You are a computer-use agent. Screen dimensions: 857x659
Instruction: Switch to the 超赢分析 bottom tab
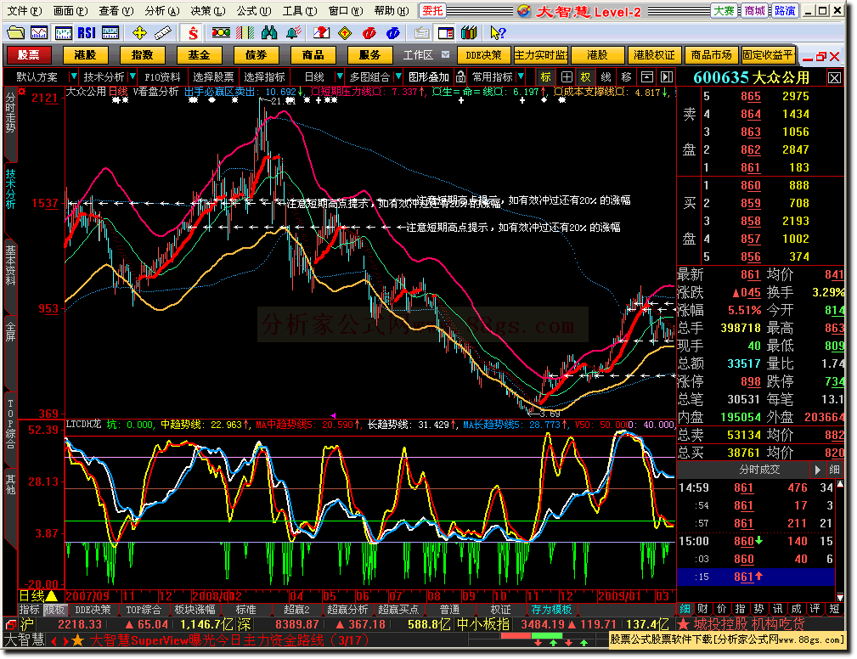(x=347, y=609)
